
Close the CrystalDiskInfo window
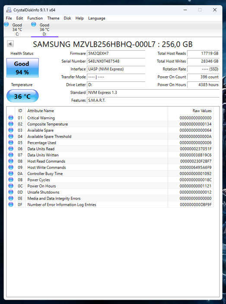pos(215,10)
